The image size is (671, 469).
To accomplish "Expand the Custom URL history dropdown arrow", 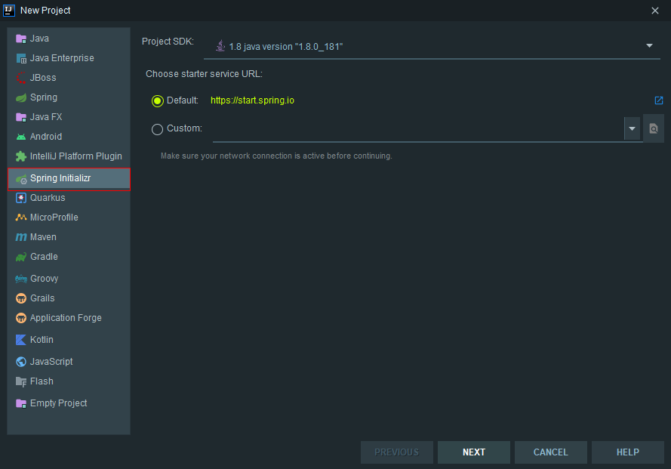I will click(x=632, y=128).
